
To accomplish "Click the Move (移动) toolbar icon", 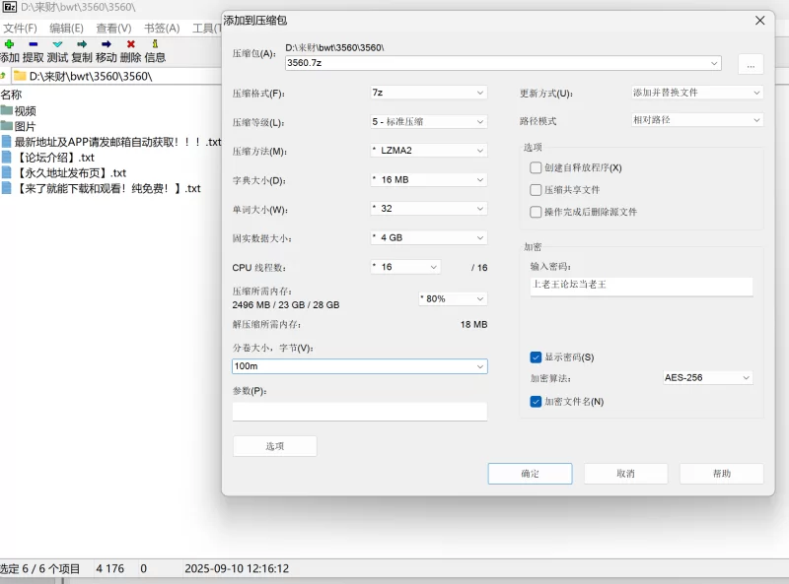I will tap(107, 44).
